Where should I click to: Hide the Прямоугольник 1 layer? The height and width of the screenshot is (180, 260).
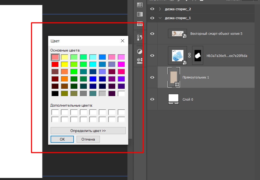click(x=152, y=77)
